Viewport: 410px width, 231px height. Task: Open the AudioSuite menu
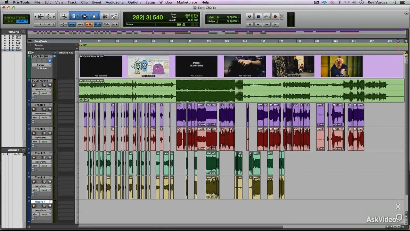115,2
